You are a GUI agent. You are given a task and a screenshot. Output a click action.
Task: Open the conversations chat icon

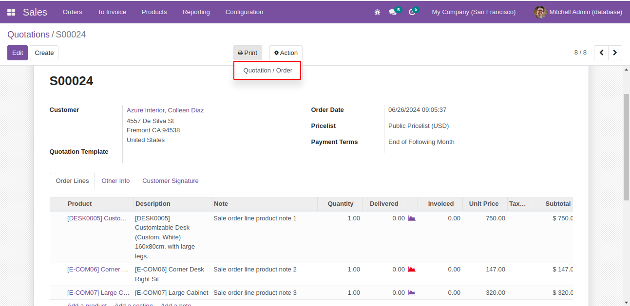(393, 12)
